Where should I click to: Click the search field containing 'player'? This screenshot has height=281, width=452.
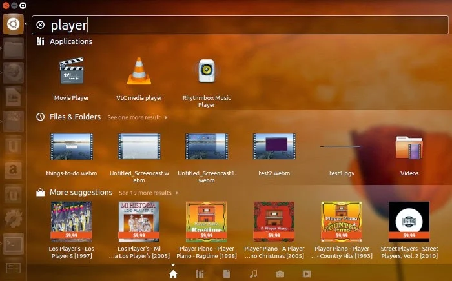click(x=240, y=25)
